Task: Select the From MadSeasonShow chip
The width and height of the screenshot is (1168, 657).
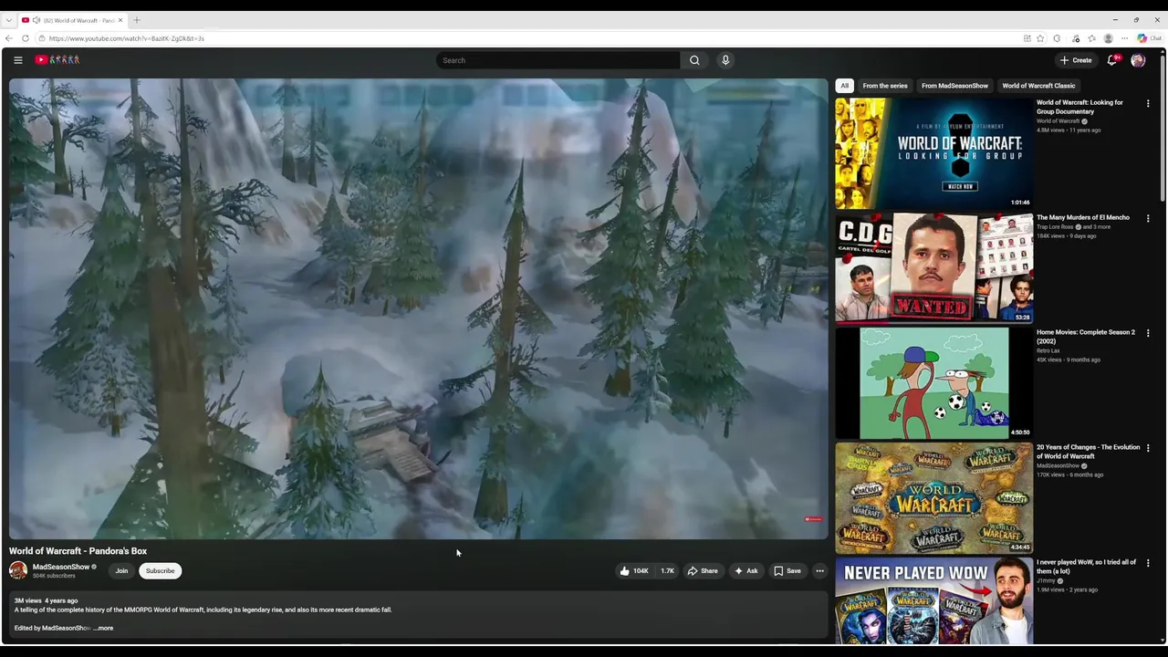Action: pyautogui.click(x=954, y=86)
